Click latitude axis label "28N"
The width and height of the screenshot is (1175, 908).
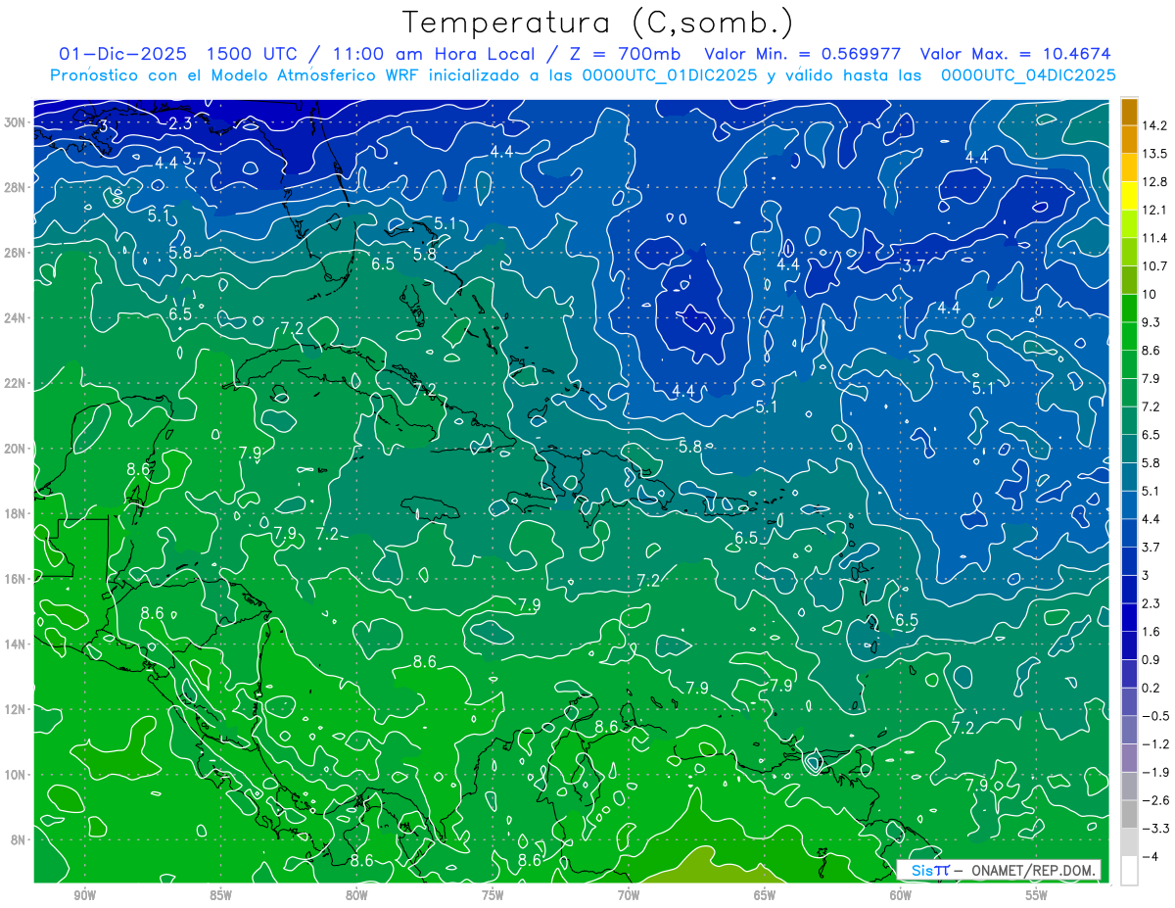pos(15,187)
